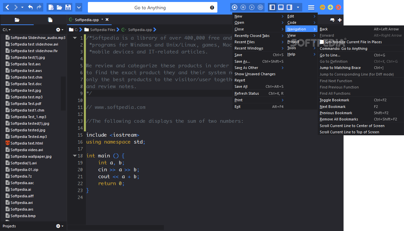Viewport: 404px width, 231px height.
Task: Click the alert icon in Go to Anything
Action: 212,8
